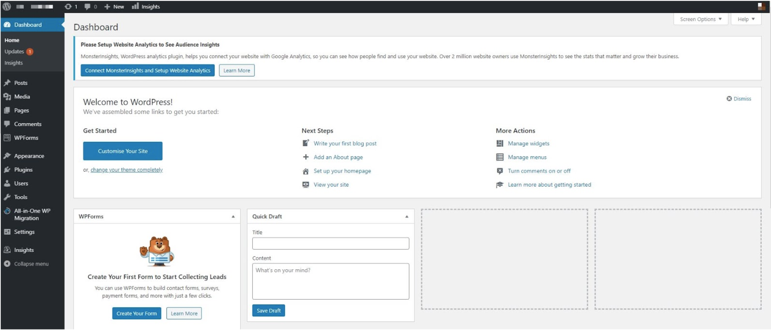Click Create Your Form button
The width and height of the screenshot is (771, 330).
point(137,313)
